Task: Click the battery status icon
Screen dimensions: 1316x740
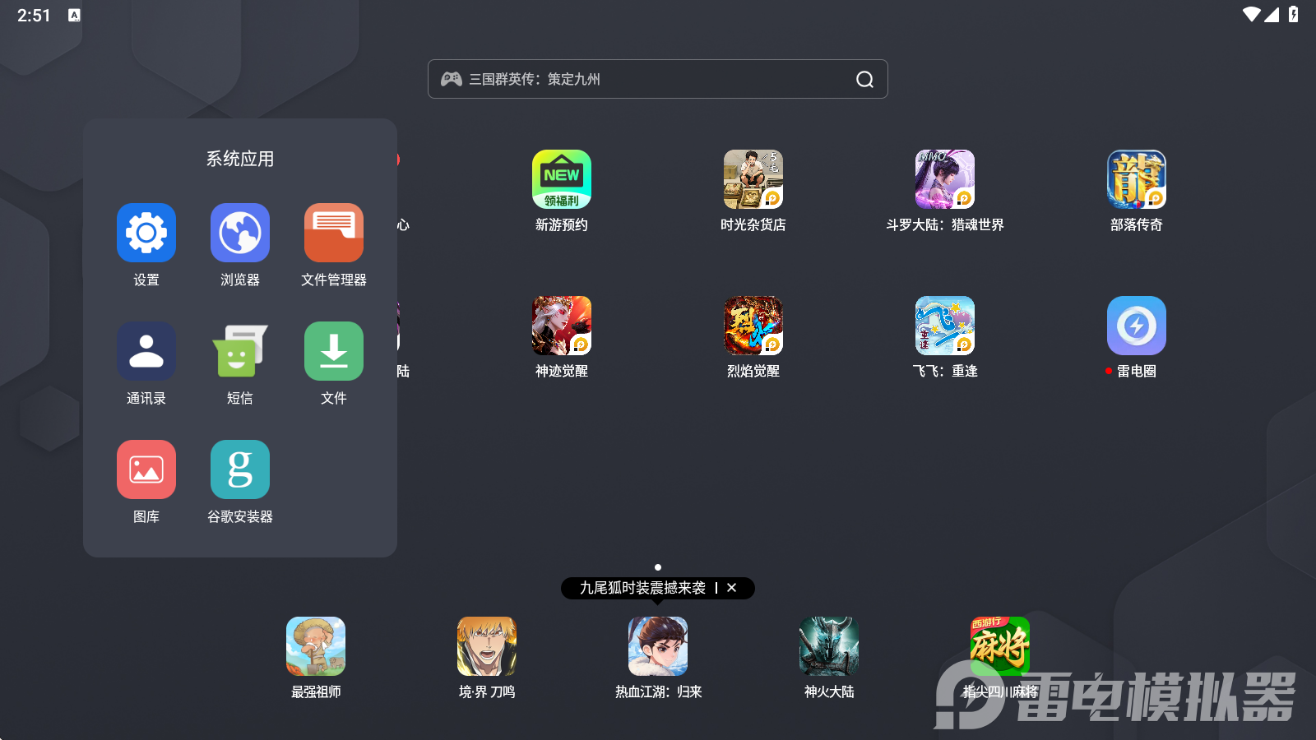Action: pyautogui.click(x=1294, y=14)
